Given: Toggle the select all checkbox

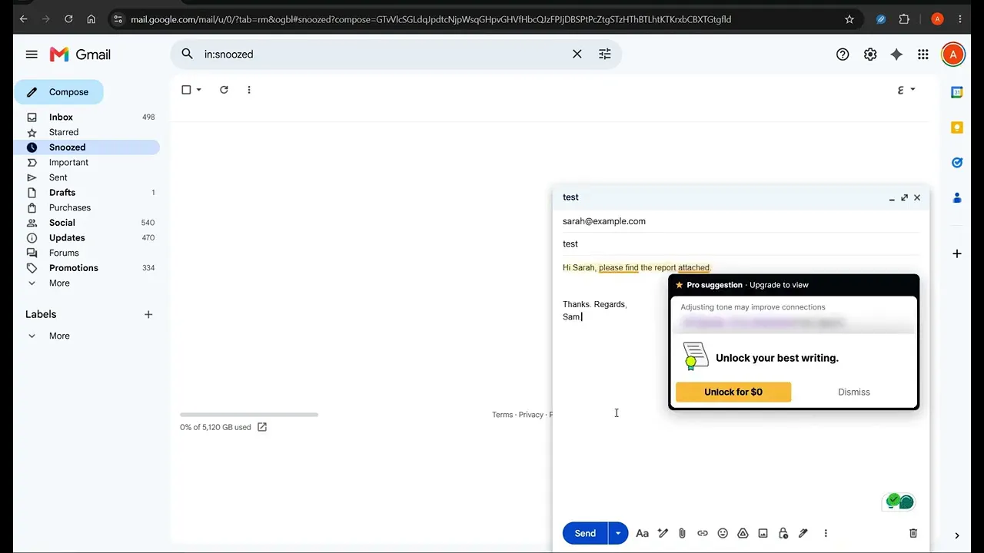Looking at the screenshot, I should click(x=186, y=90).
